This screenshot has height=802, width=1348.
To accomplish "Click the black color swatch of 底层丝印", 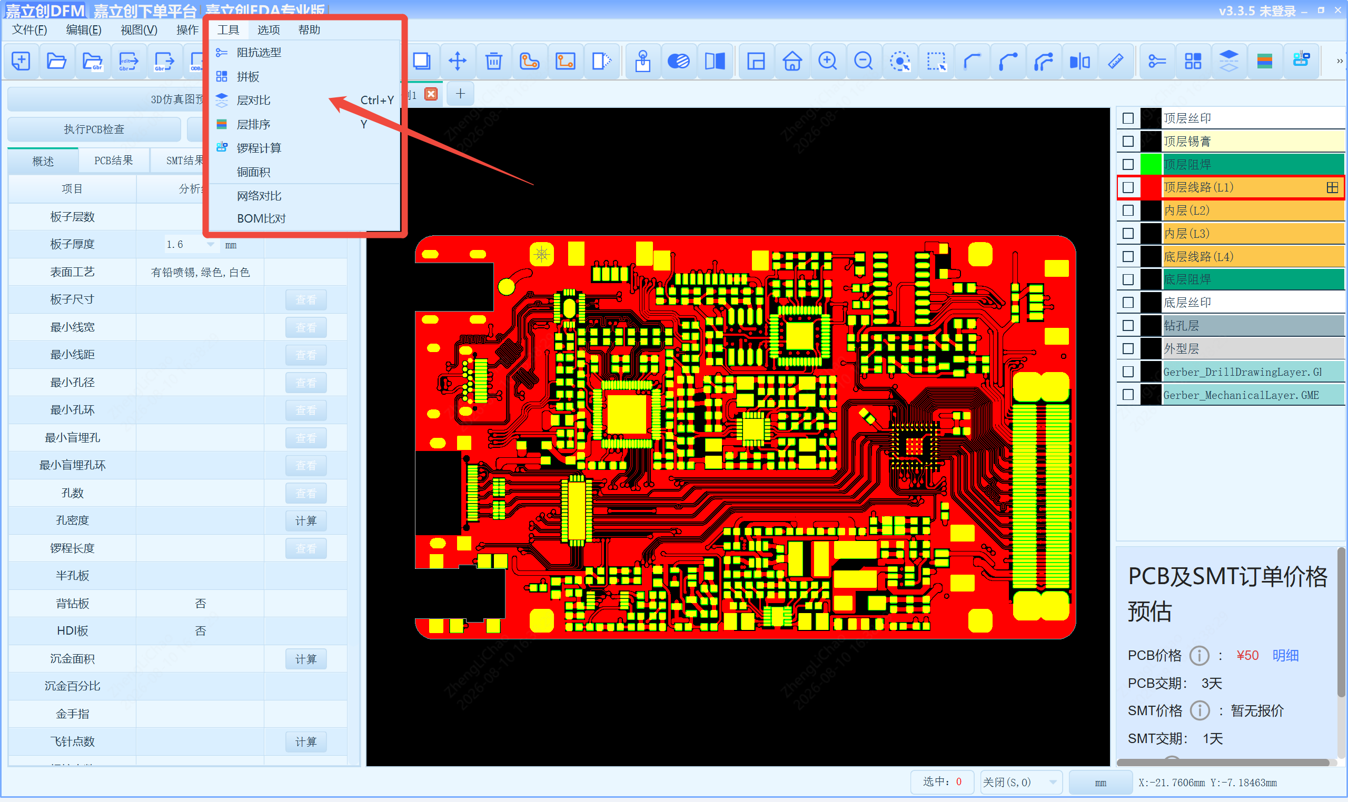I will click(x=1151, y=303).
